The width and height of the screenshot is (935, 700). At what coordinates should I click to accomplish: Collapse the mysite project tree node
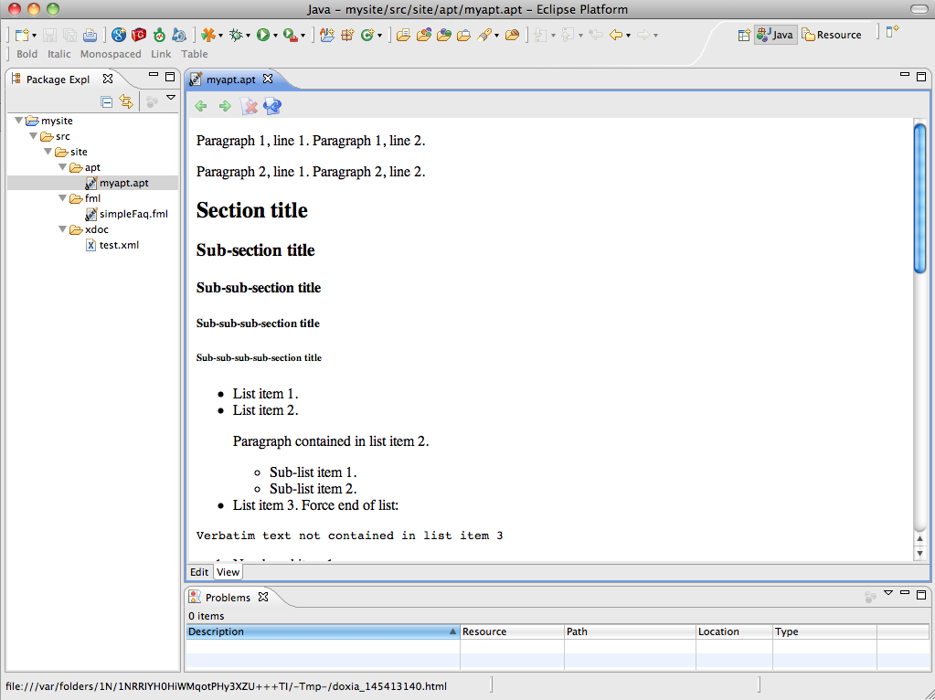pyautogui.click(x=19, y=121)
